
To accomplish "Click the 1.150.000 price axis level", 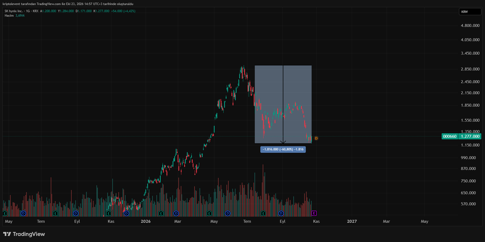I will 470,145.
